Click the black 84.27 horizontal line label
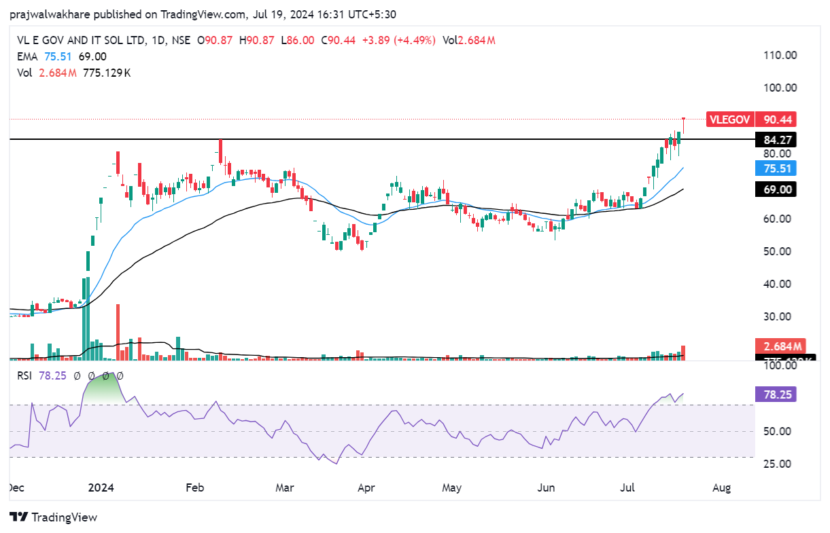The height and width of the screenshot is (533, 830). point(775,141)
